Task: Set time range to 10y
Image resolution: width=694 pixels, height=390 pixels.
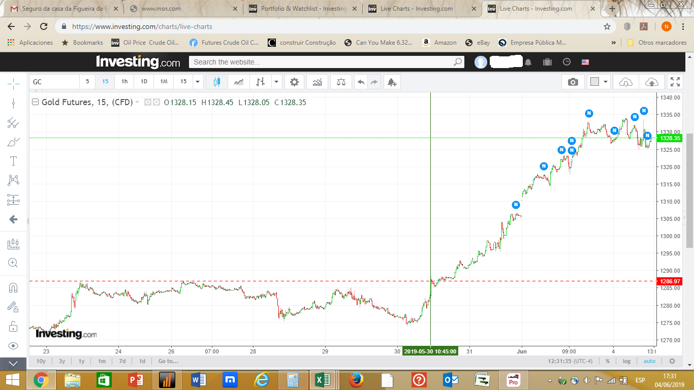Action: tap(41, 361)
